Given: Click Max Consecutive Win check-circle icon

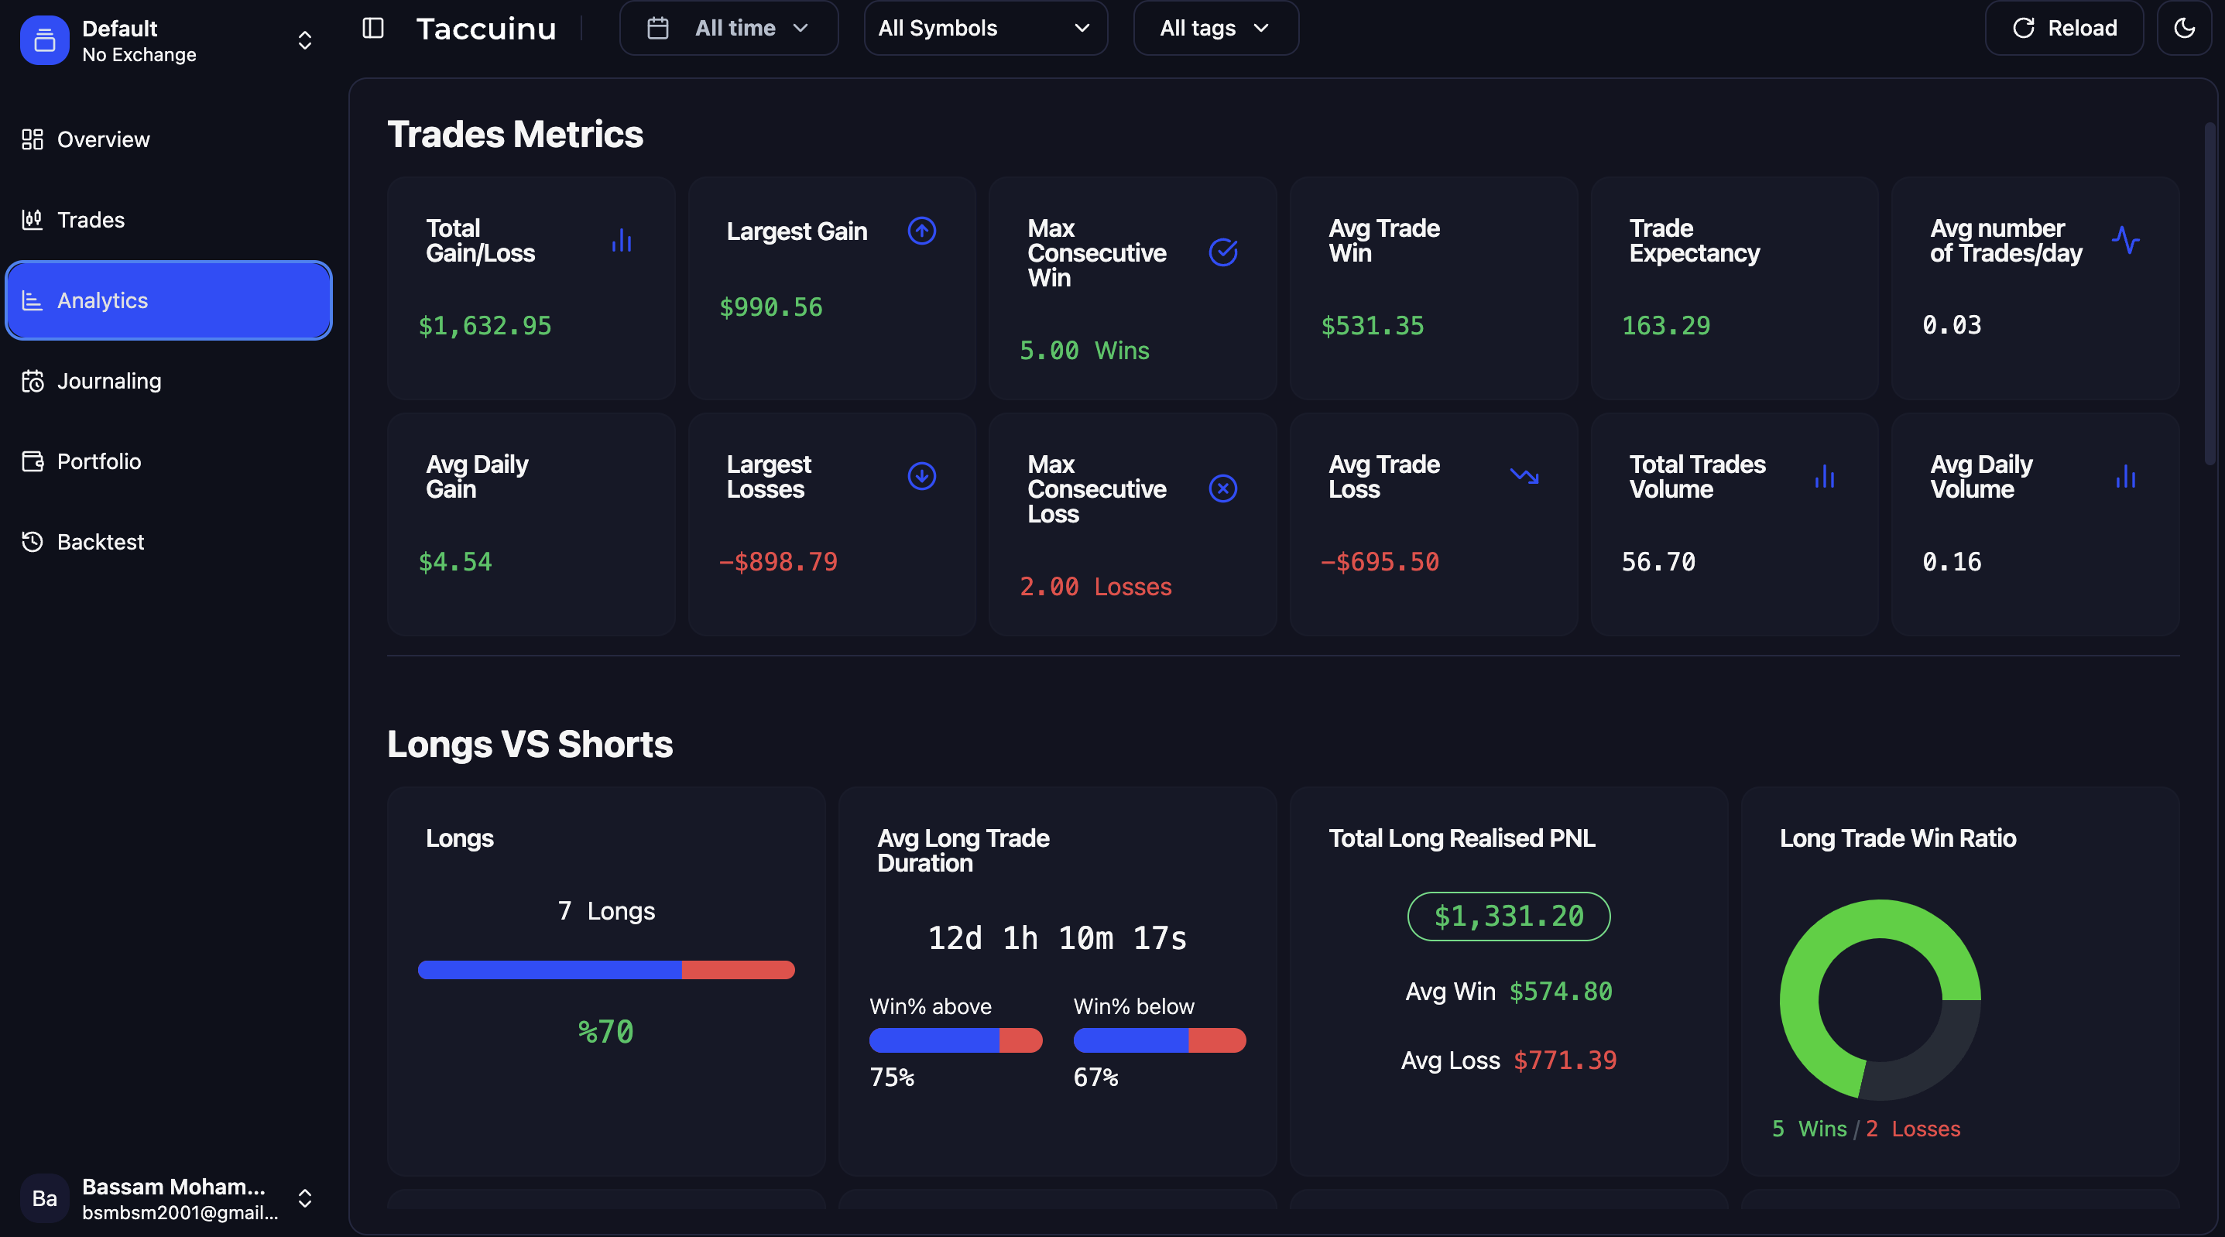Looking at the screenshot, I should (1222, 252).
